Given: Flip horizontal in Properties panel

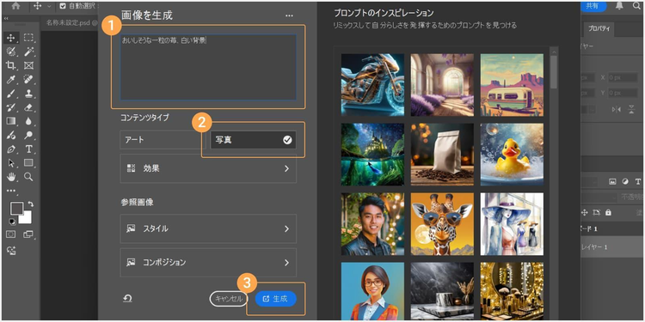Looking at the screenshot, I should tap(616, 109).
